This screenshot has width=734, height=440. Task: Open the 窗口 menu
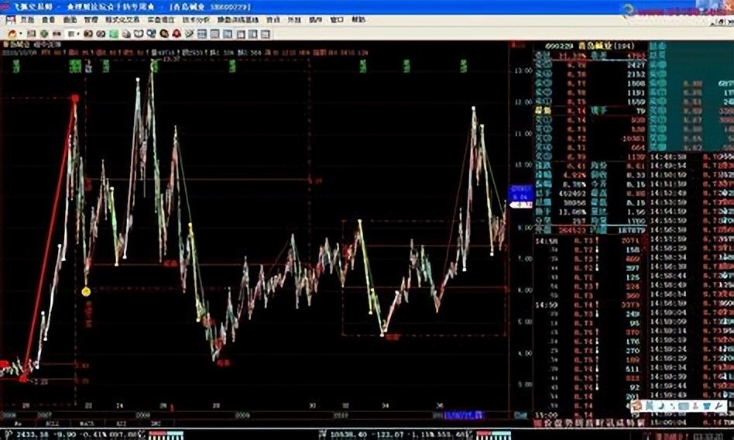337,19
